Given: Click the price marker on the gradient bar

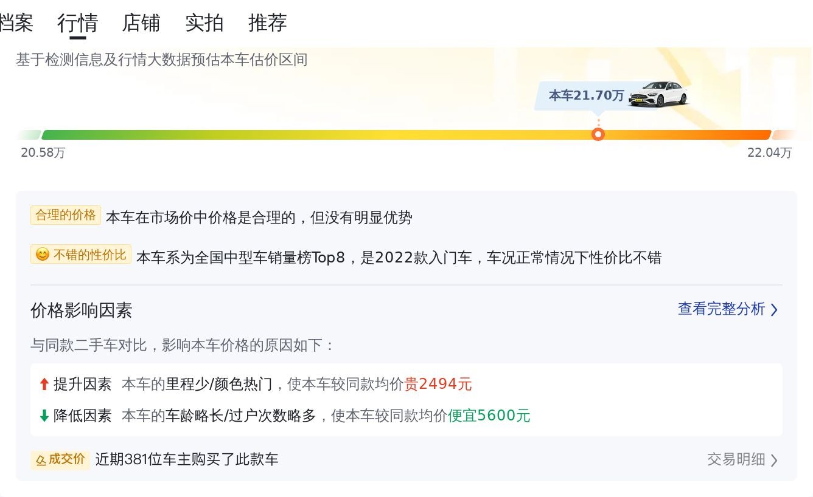Looking at the screenshot, I should [598, 134].
